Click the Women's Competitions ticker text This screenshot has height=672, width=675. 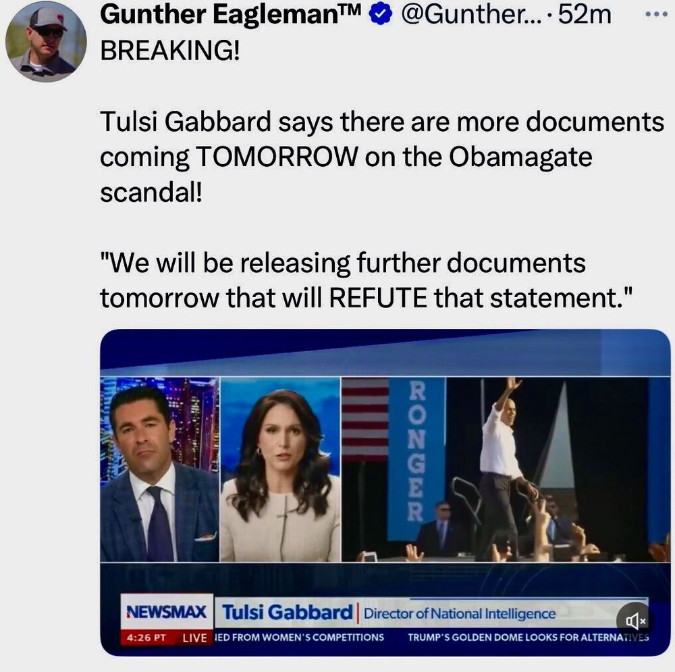pos(299,637)
